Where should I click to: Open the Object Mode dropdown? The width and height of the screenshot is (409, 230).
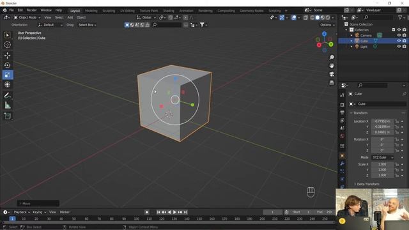point(27,17)
